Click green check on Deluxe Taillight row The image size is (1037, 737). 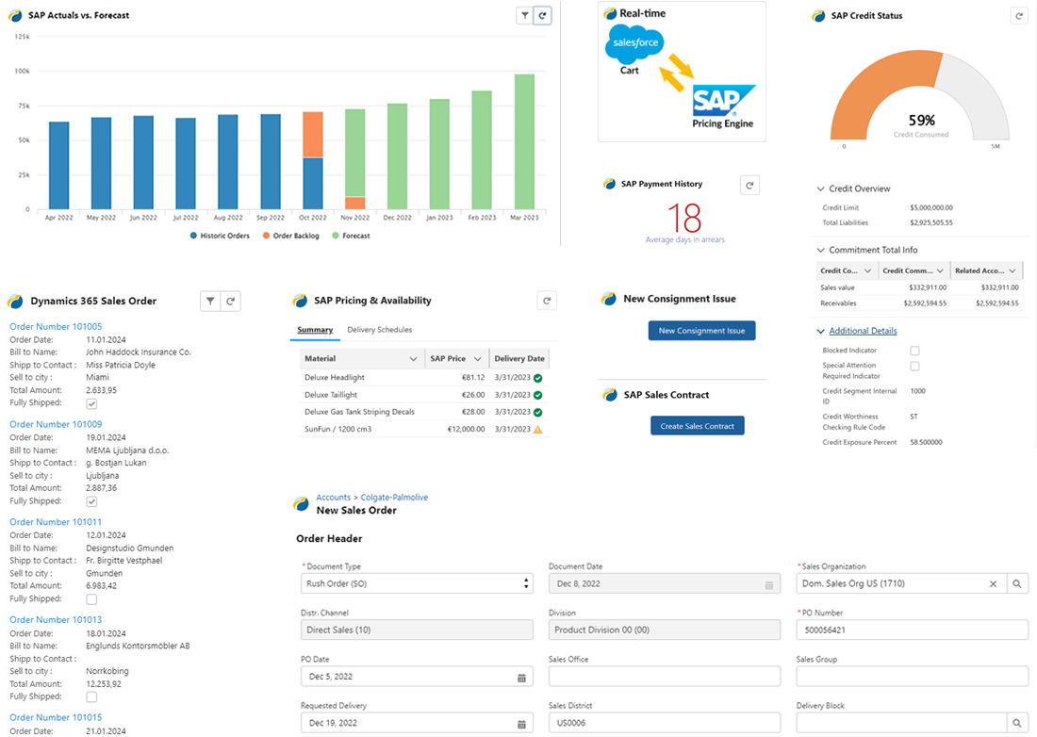[x=537, y=395]
